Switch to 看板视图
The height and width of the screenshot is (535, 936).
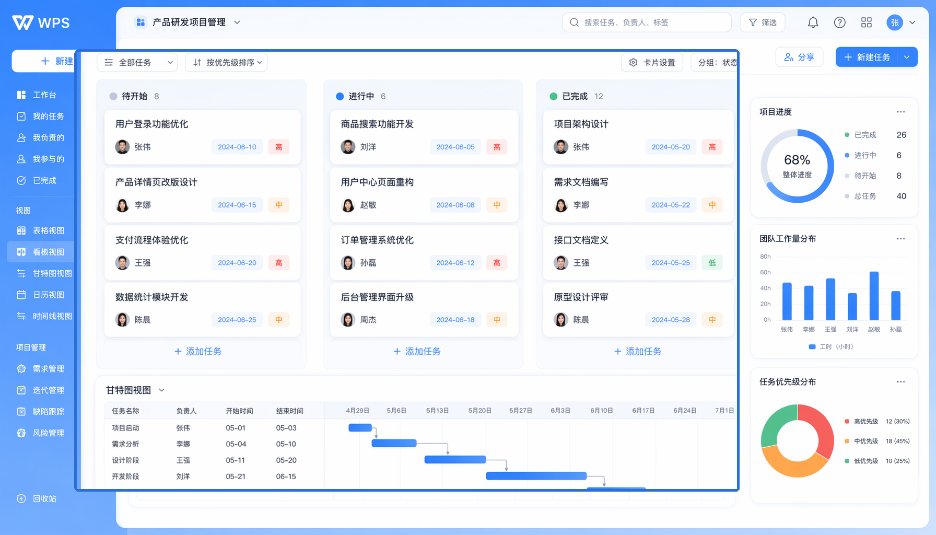click(40, 252)
